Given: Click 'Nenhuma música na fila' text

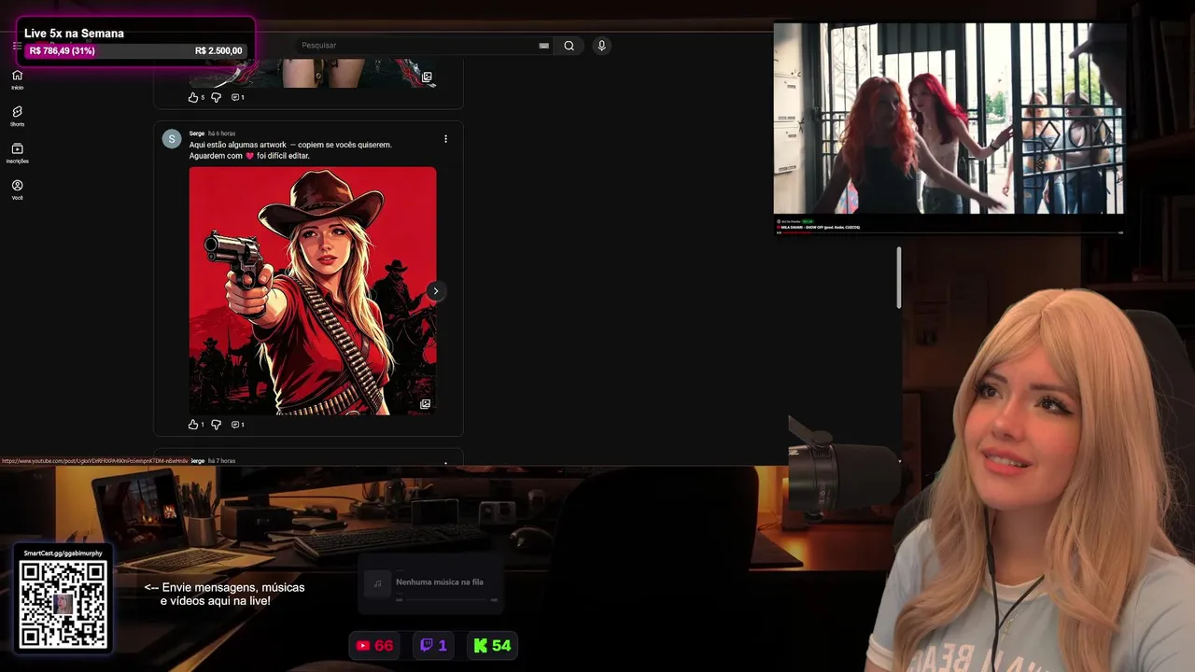Looking at the screenshot, I should click(439, 581).
